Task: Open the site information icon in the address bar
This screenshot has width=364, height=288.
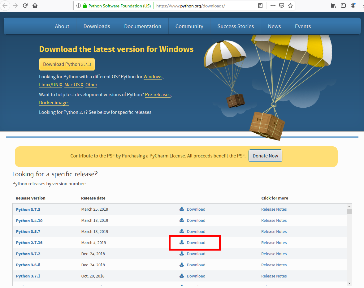Action: (x=79, y=6)
